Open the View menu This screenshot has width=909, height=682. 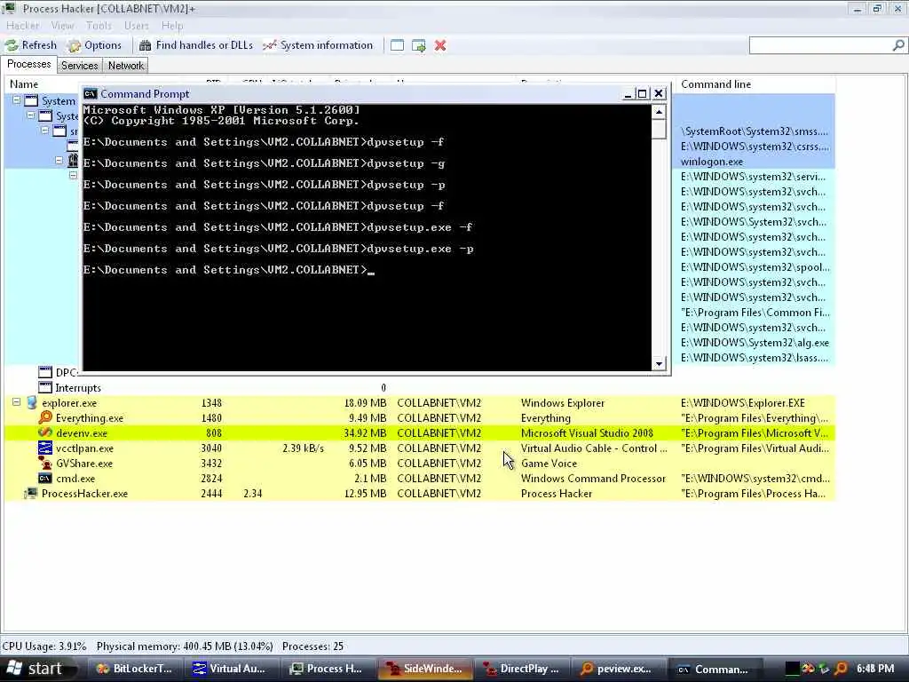pyautogui.click(x=62, y=26)
